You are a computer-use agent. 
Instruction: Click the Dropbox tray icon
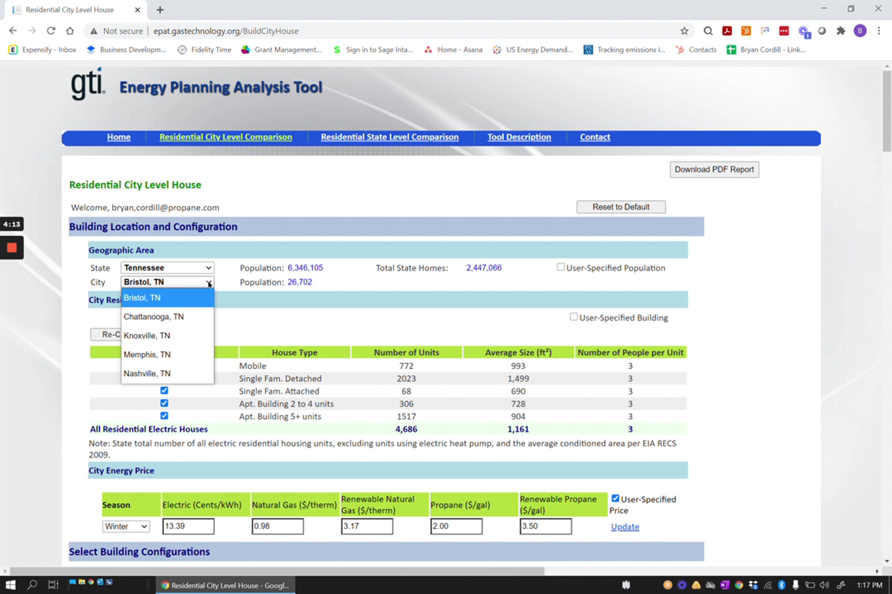tap(753, 585)
